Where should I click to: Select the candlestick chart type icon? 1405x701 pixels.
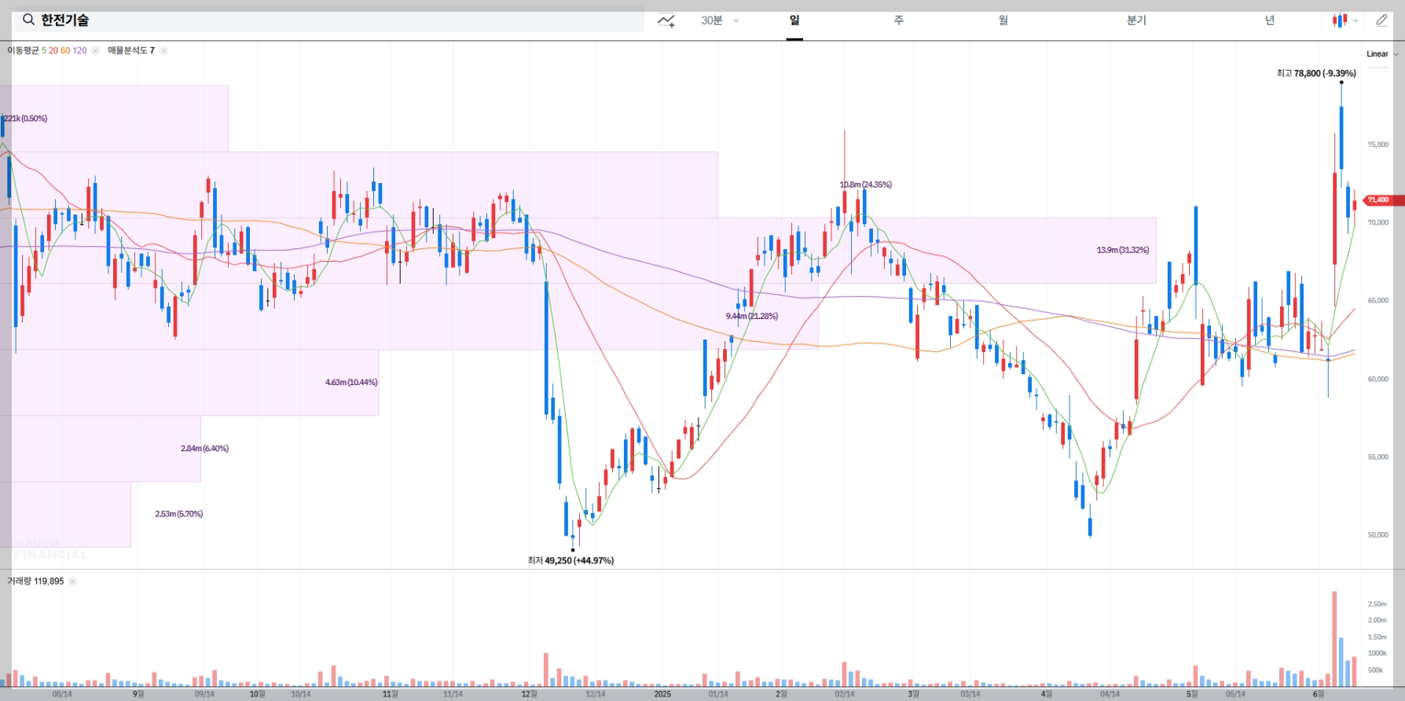(x=1339, y=20)
